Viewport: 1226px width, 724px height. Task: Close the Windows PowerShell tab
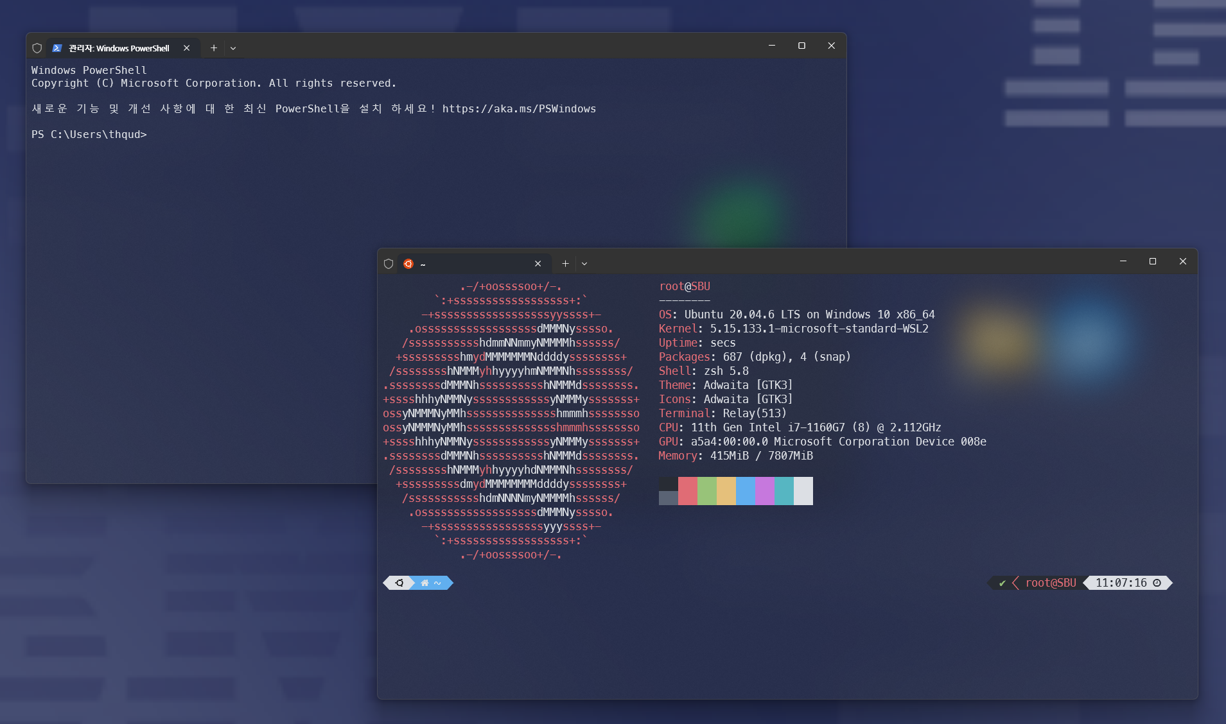[x=186, y=48]
